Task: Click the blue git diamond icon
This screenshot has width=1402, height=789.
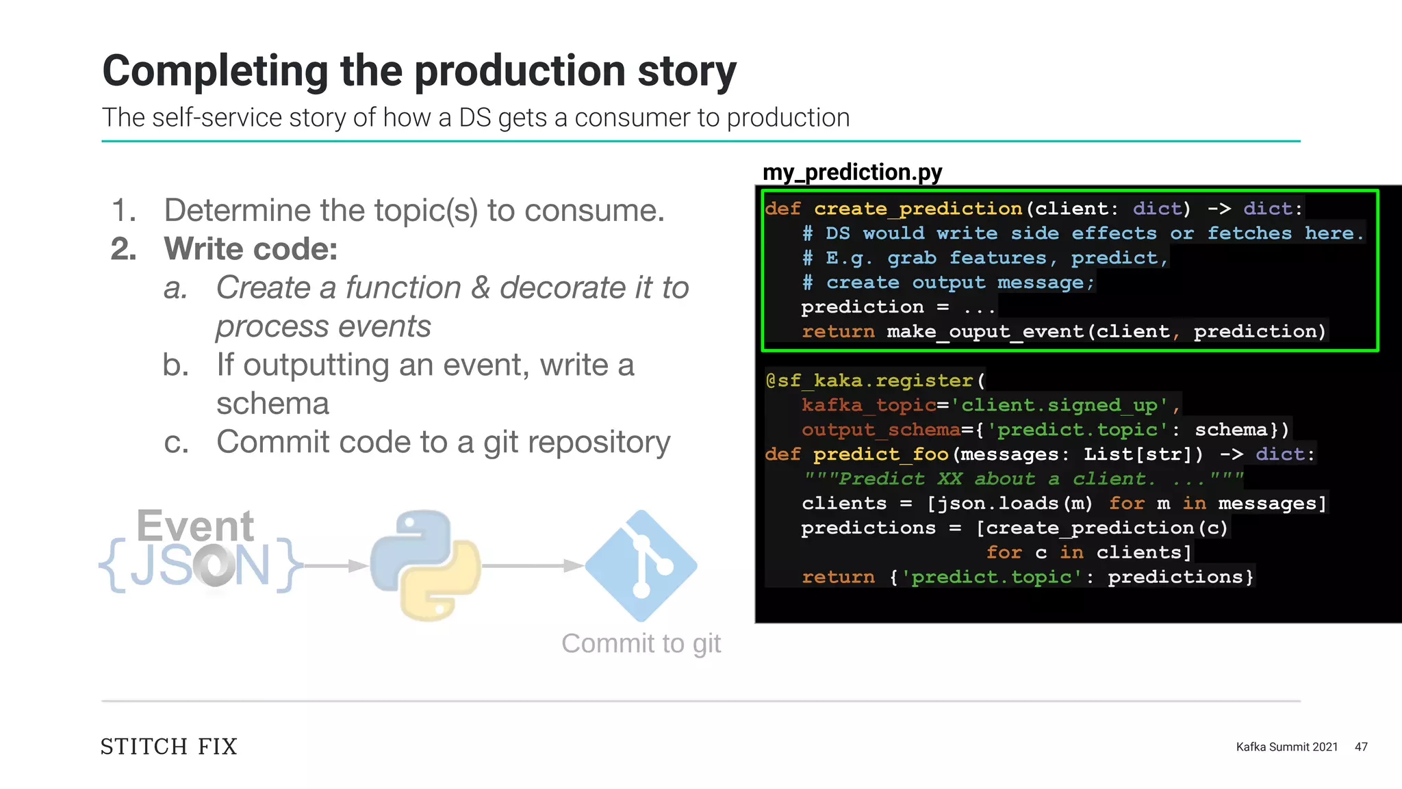Action: click(641, 566)
